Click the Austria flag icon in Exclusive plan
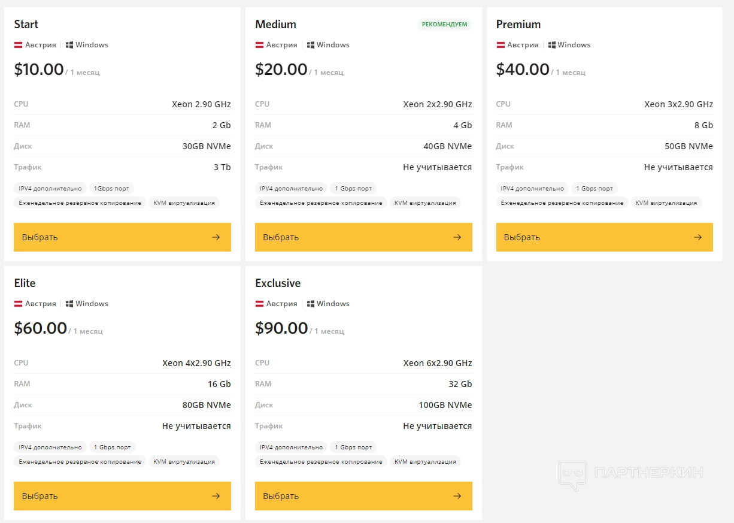734x523 pixels. [x=260, y=304]
